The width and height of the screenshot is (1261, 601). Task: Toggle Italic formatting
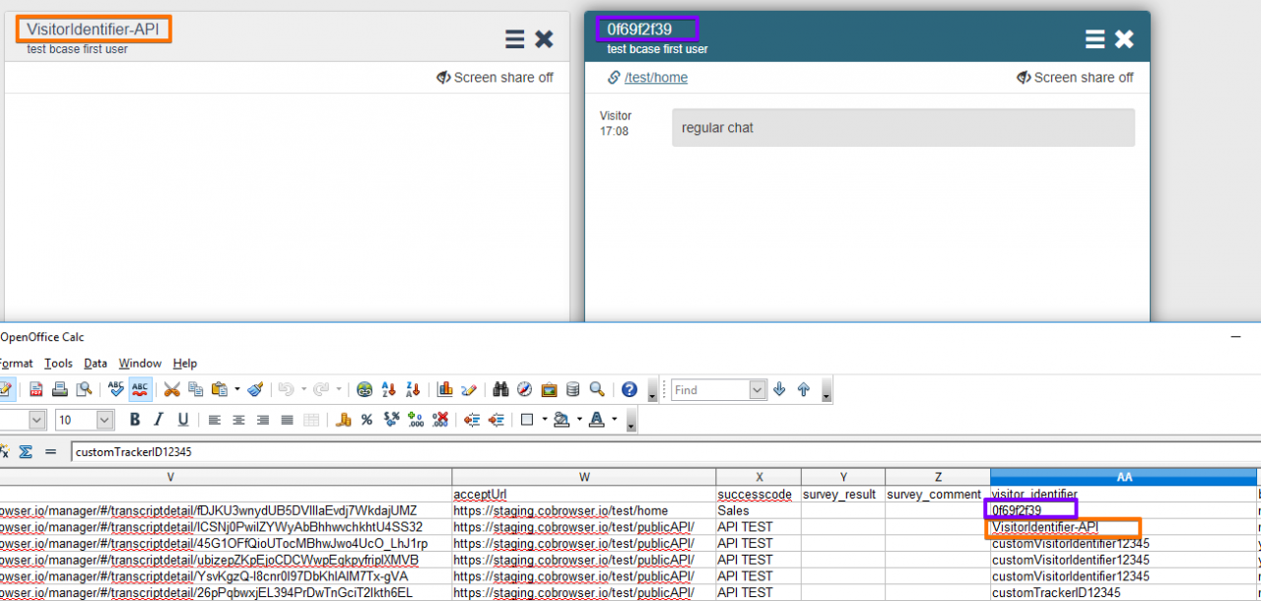click(x=159, y=420)
